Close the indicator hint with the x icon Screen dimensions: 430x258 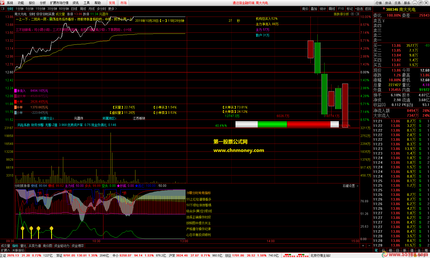pos(357,186)
